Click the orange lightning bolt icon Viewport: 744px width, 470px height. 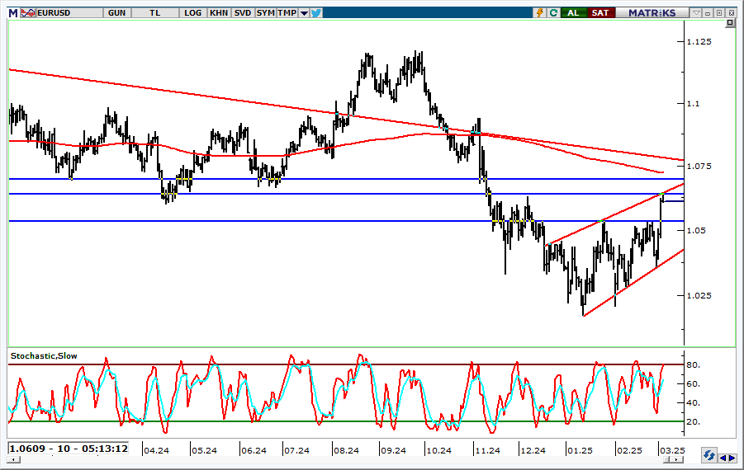(540, 12)
